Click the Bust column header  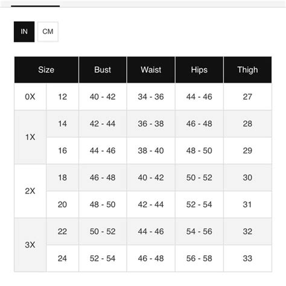click(x=103, y=70)
